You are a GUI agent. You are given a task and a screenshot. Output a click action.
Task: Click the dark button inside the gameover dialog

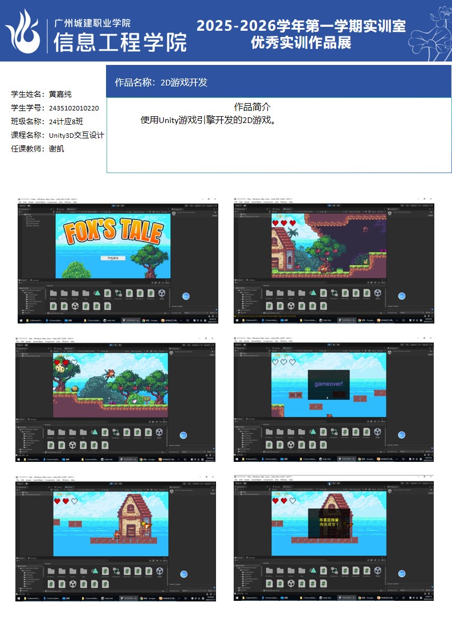pos(339,394)
